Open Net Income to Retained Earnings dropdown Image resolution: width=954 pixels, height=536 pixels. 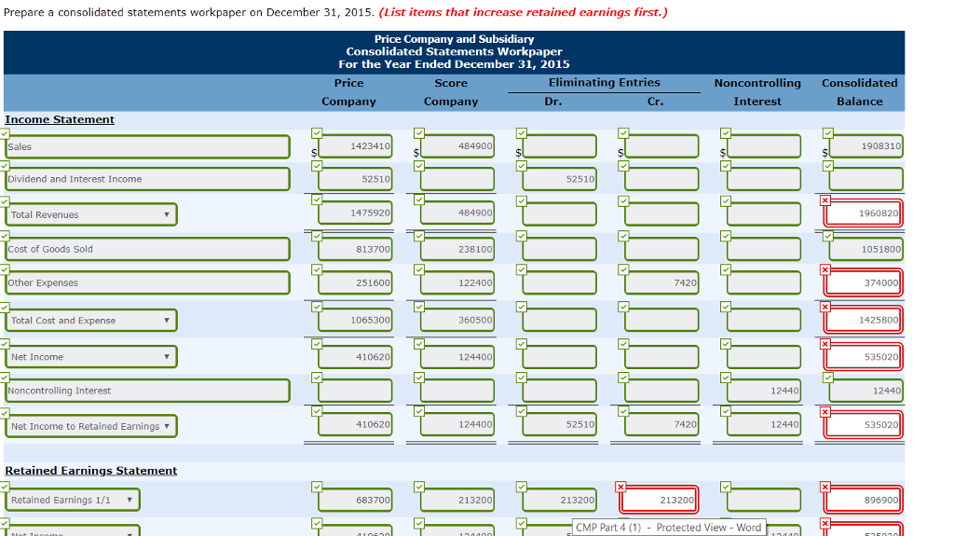click(x=90, y=426)
